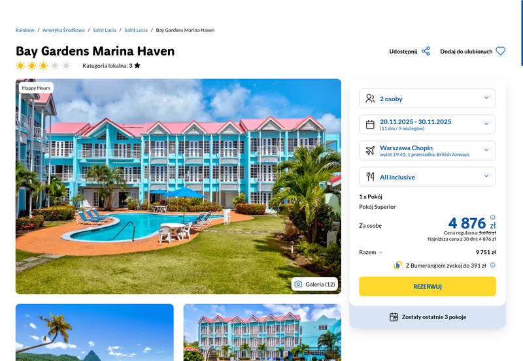Viewport: 523px width, 361px height.
Task: Click the Bumerang logo icon
Action: point(397,265)
